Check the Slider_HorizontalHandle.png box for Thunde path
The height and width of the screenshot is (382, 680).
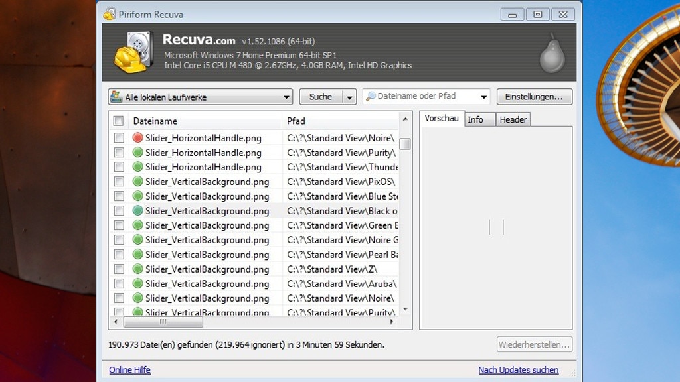[119, 166]
